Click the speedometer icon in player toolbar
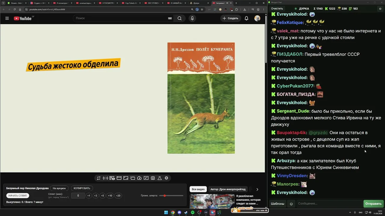The height and width of the screenshot is (216, 385). 139,178
